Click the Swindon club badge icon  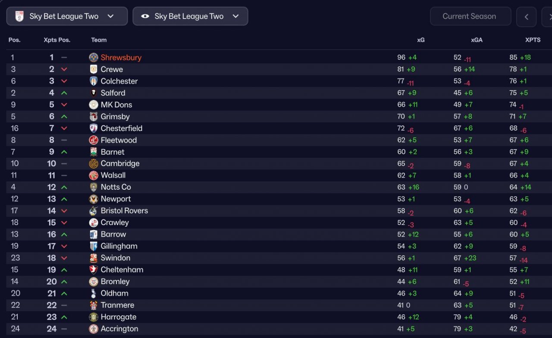(x=94, y=258)
